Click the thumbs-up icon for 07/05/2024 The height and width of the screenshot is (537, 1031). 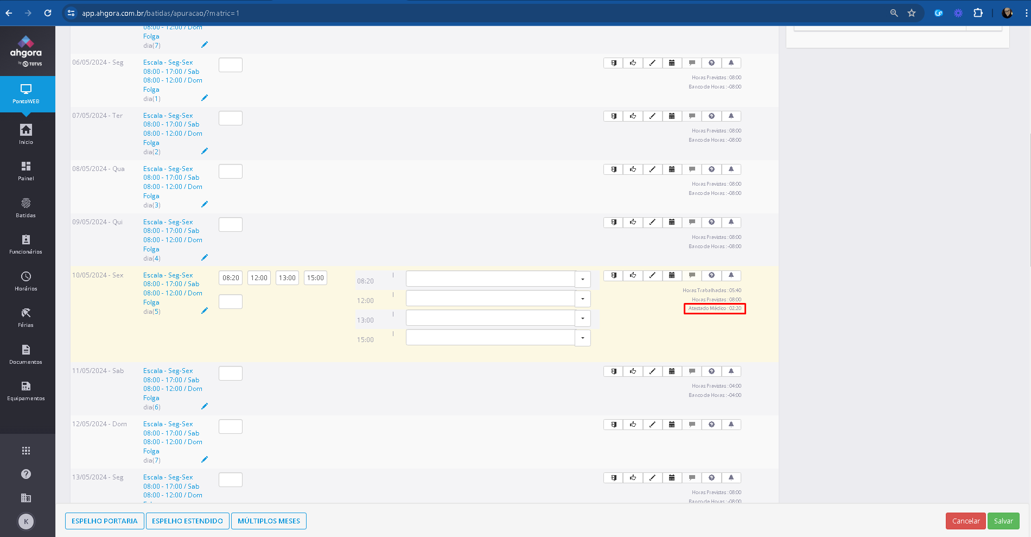[633, 116]
